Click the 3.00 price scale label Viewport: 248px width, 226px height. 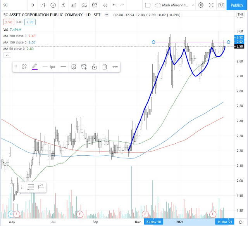[240, 31]
